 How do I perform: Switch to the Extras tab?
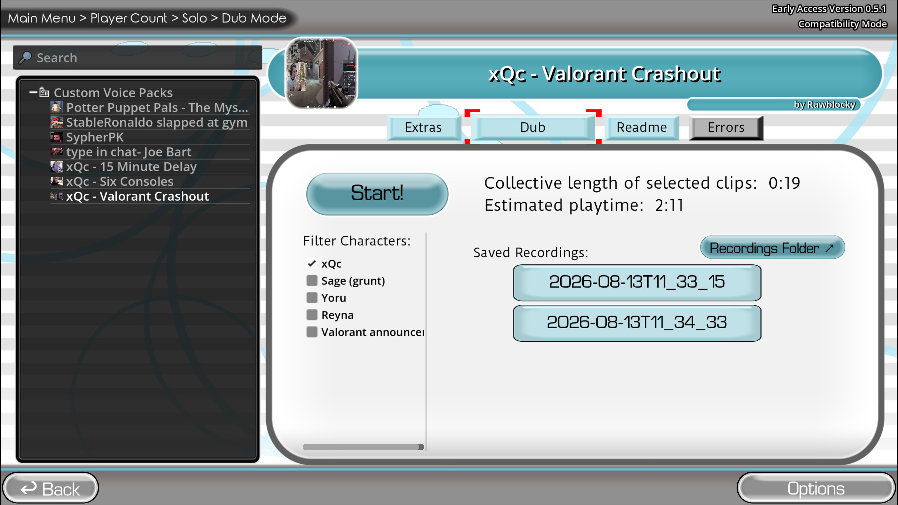point(423,127)
